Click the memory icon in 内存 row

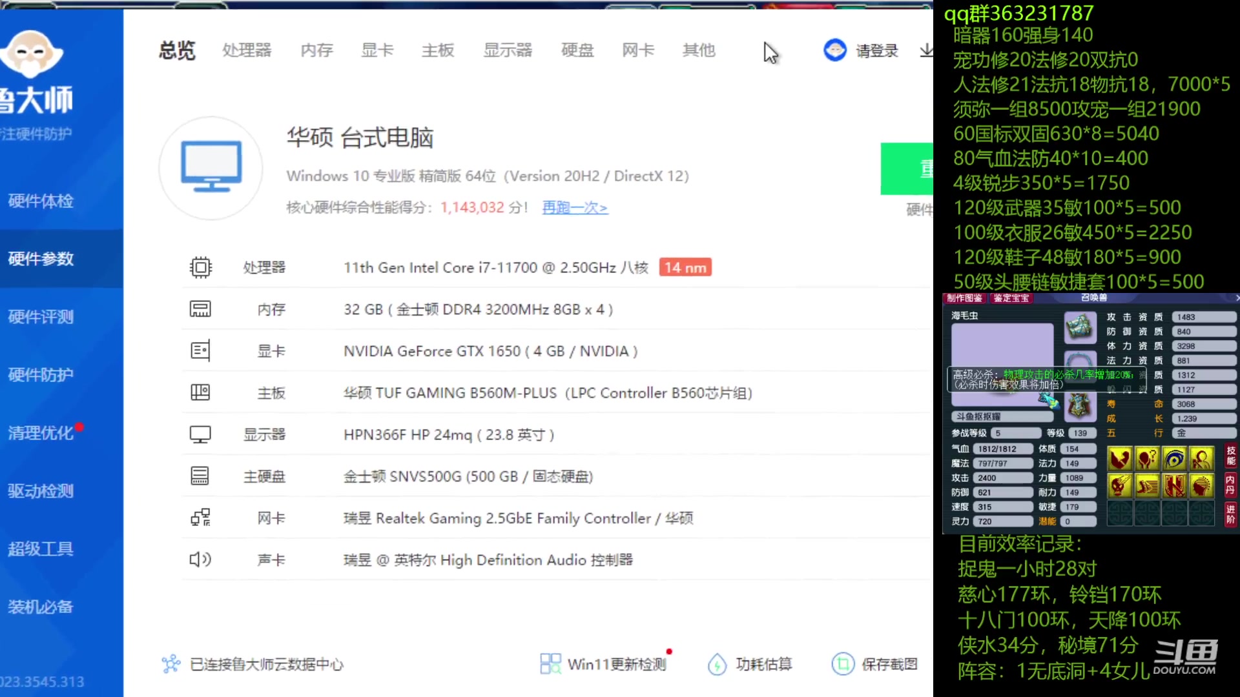pyautogui.click(x=200, y=309)
